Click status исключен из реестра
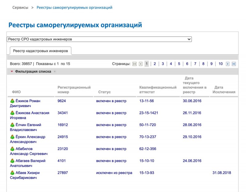Viewport: 246px width, 192px height. coord(114,173)
